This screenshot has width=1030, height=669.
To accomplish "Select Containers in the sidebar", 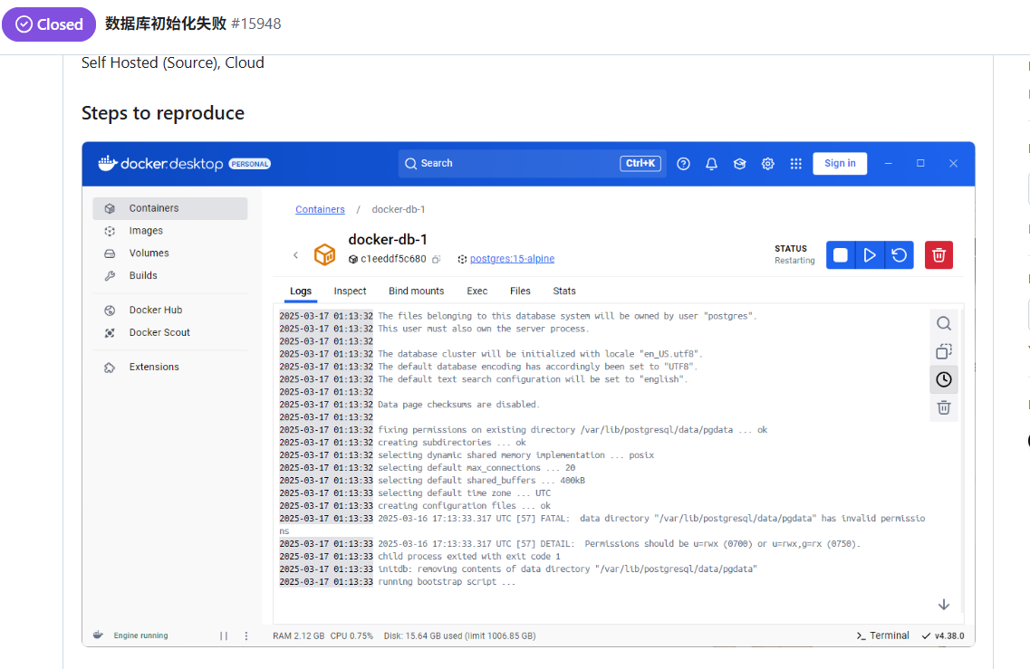I will (x=170, y=208).
